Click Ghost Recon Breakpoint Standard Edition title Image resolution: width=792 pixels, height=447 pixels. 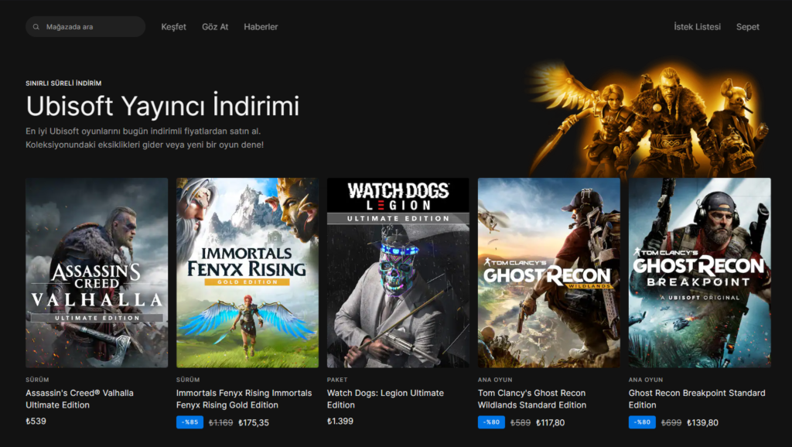coord(697,399)
